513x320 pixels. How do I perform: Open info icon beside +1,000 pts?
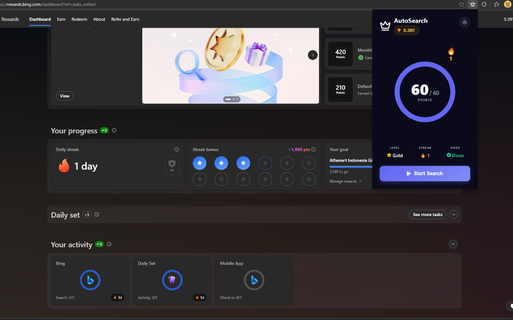[313, 150]
